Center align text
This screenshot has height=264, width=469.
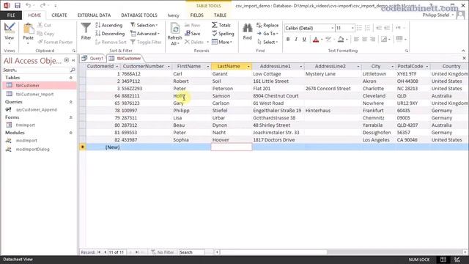364,39
